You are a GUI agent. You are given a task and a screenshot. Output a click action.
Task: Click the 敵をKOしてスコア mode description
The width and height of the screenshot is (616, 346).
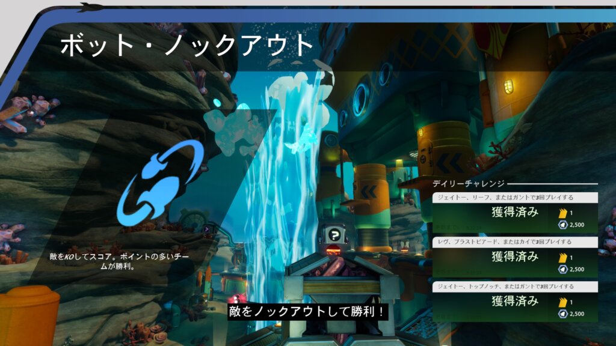(119, 261)
